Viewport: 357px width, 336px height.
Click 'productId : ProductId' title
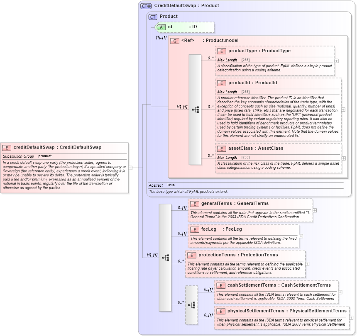pyautogui.click(x=253, y=83)
